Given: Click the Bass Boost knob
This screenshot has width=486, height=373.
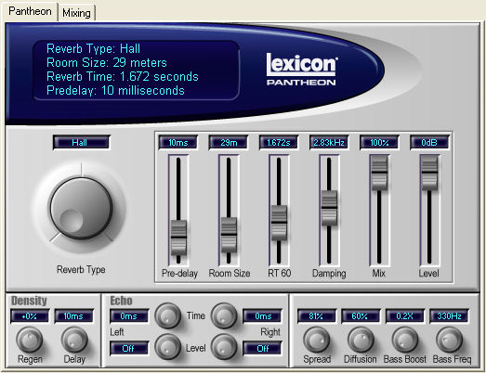Looking at the screenshot, I should pyautogui.click(x=405, y=340).
